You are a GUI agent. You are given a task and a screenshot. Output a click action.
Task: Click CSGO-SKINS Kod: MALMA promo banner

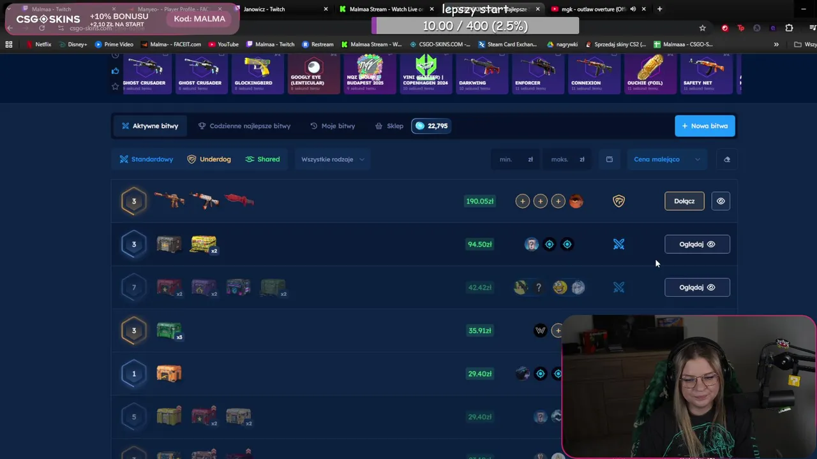(121, 19)
